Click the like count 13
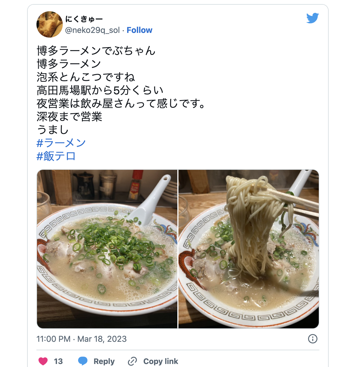This screenshot has width=364, height=367. 58,361
